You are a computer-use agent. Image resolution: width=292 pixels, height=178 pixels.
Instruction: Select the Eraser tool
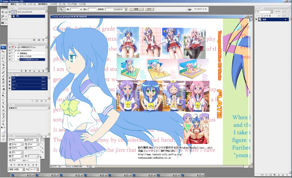pos(3,86)
